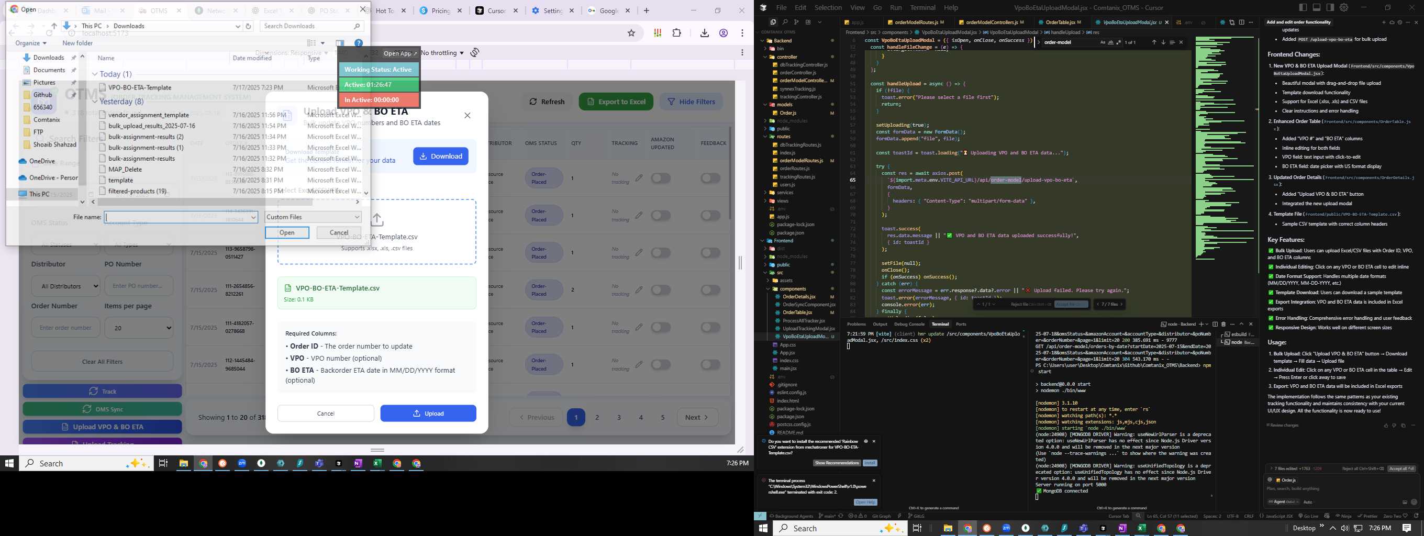Toggle Feedback for order 113-9658798-0511427
Screen dimensions: 1424x536
[710, 252]
